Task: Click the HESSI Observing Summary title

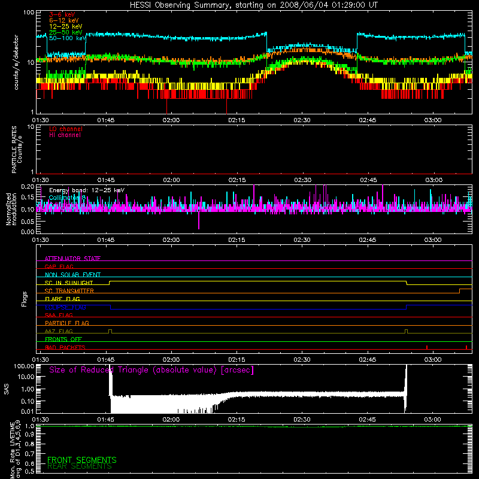Action: (253, 5)
